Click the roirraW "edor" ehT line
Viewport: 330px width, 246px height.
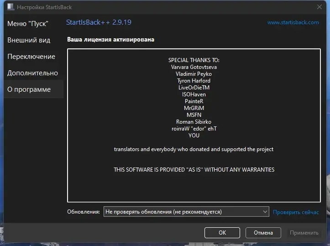click(194, 129)
